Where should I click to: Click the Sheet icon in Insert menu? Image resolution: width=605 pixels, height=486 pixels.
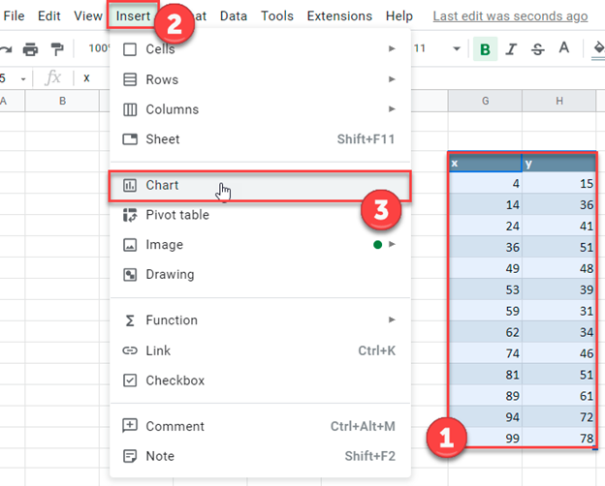[x=130, y=139]
